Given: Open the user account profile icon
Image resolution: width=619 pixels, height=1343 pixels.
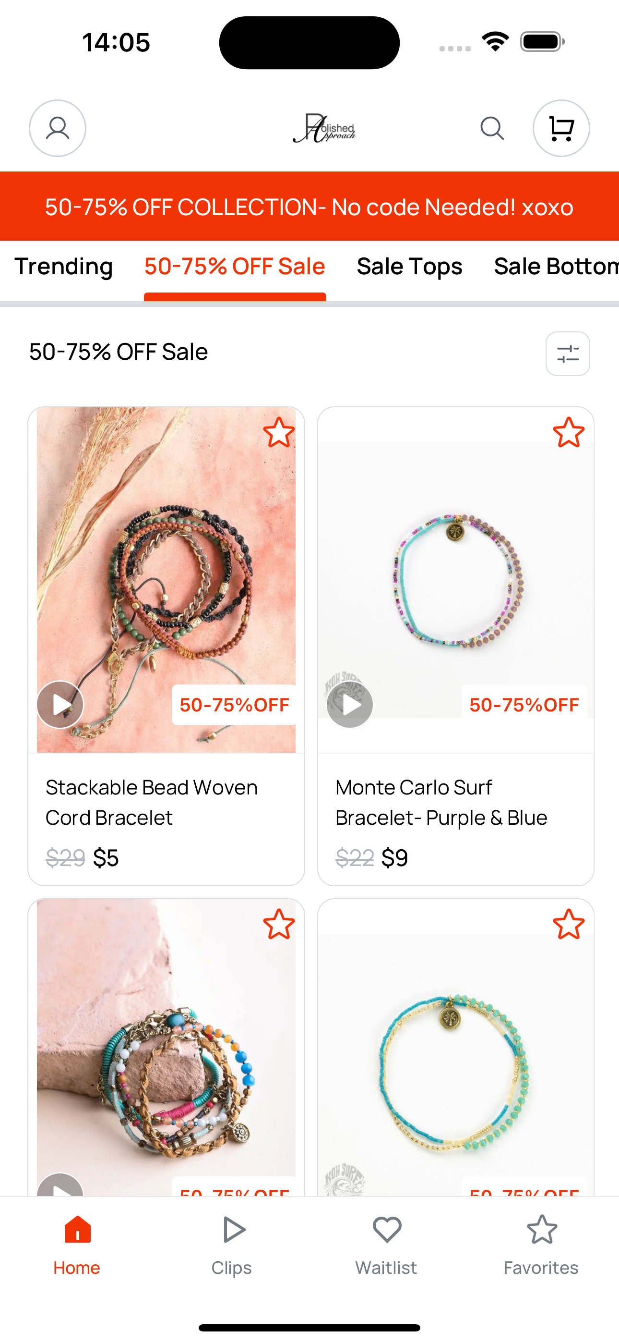Looking at the screenshot, I should (x=57, y=128).
